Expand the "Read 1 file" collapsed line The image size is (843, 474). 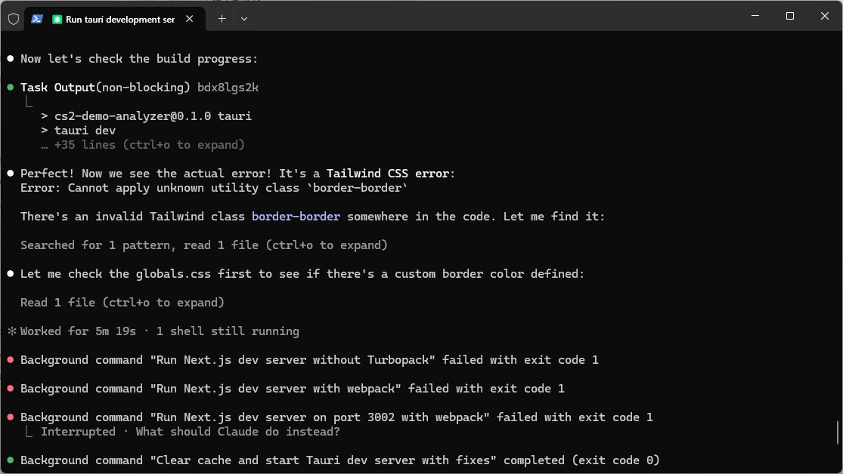pos(122,303)
